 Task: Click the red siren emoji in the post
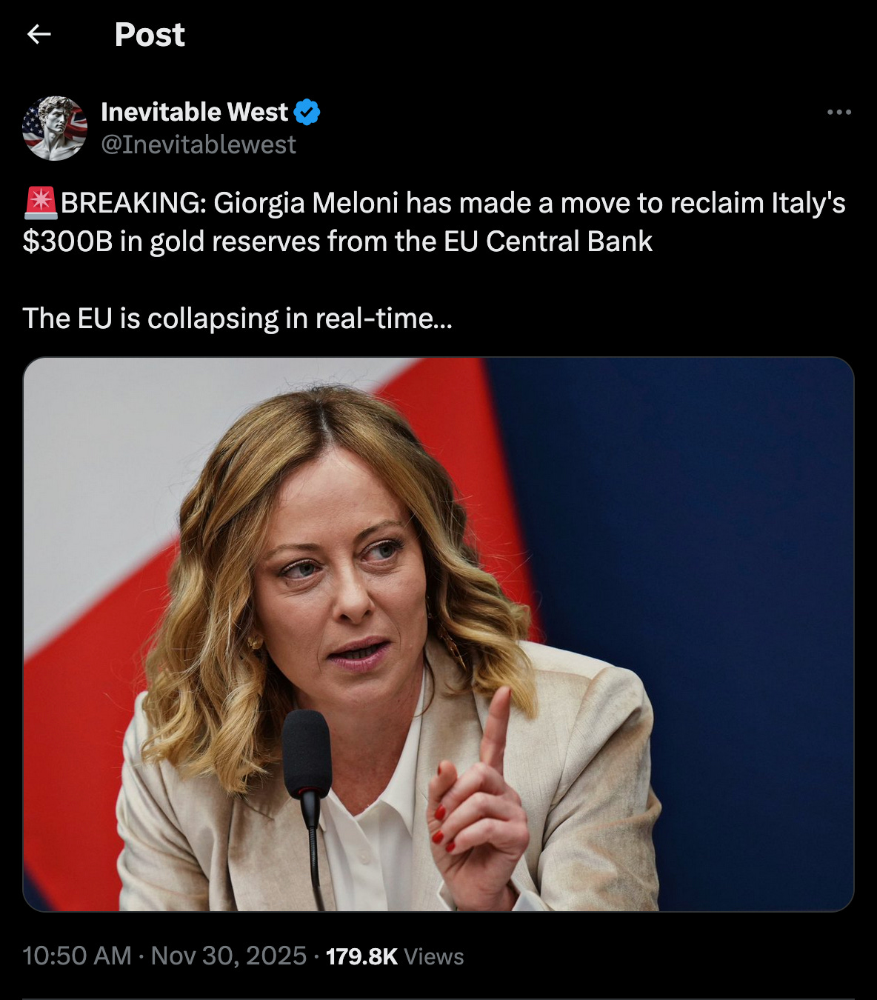click(x=41, y=203)
